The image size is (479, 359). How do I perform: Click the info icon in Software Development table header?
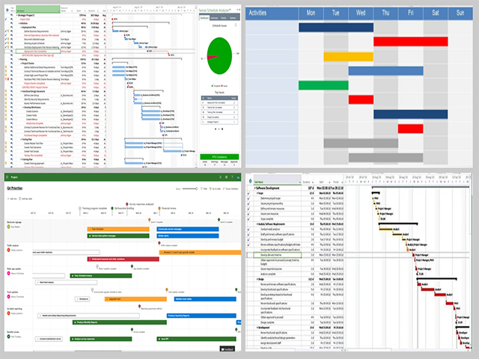(x=251, y=180)
